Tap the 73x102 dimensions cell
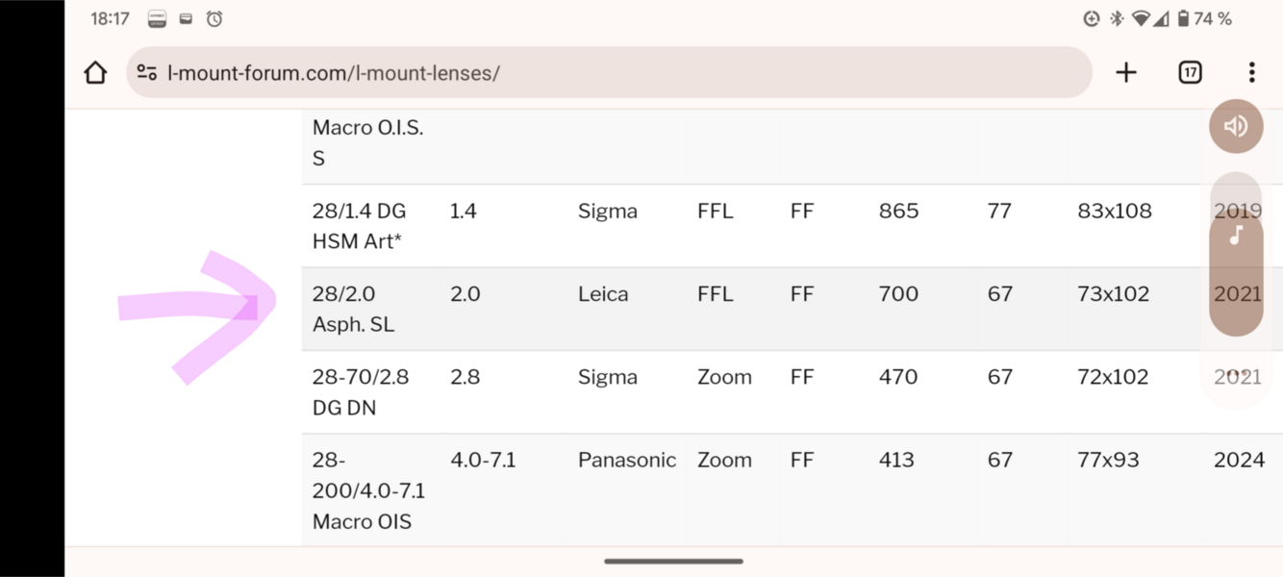1283x577 pixels. 1113,294
